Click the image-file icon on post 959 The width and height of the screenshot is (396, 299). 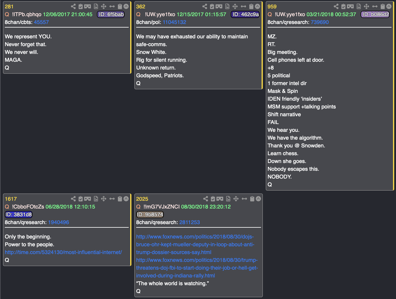pyautogui.click(x=359, y=6)
